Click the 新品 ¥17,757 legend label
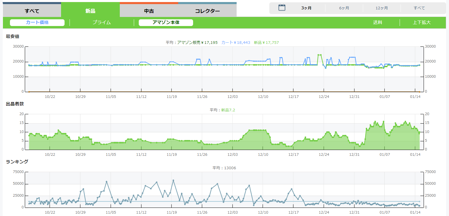449x216 pixels. [266, 43]
